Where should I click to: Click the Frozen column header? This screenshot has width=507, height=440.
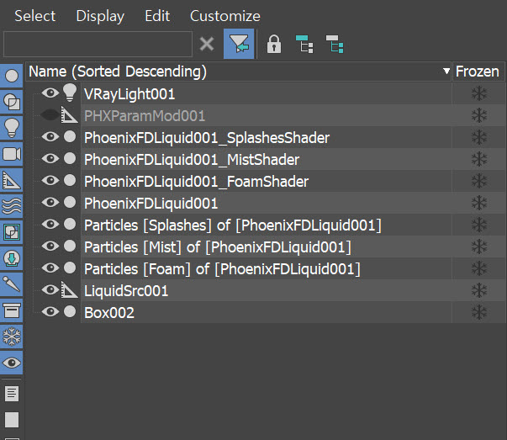point(478,72)
